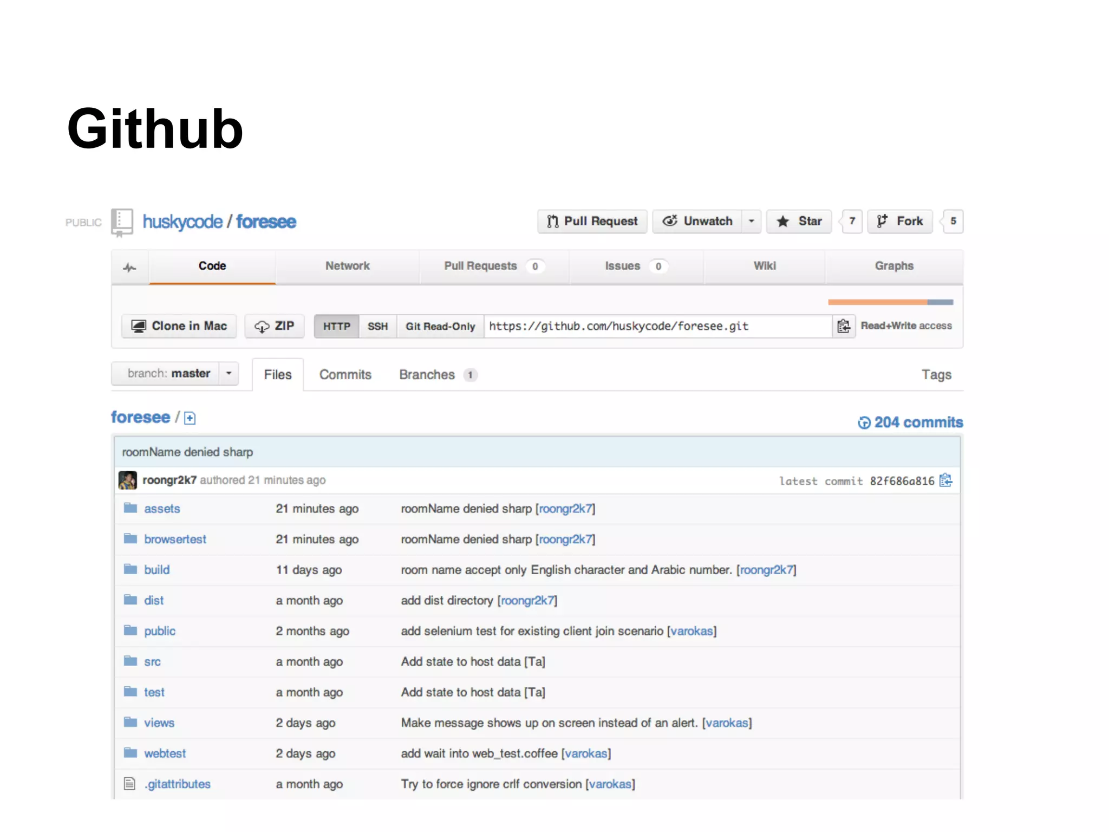Click roongr2k7's avatar image
Image resolution: width=1109 pixels, height=832 pixels.
(128, 480)
